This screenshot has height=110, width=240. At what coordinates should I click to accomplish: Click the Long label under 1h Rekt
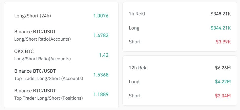tap(134, 28)
